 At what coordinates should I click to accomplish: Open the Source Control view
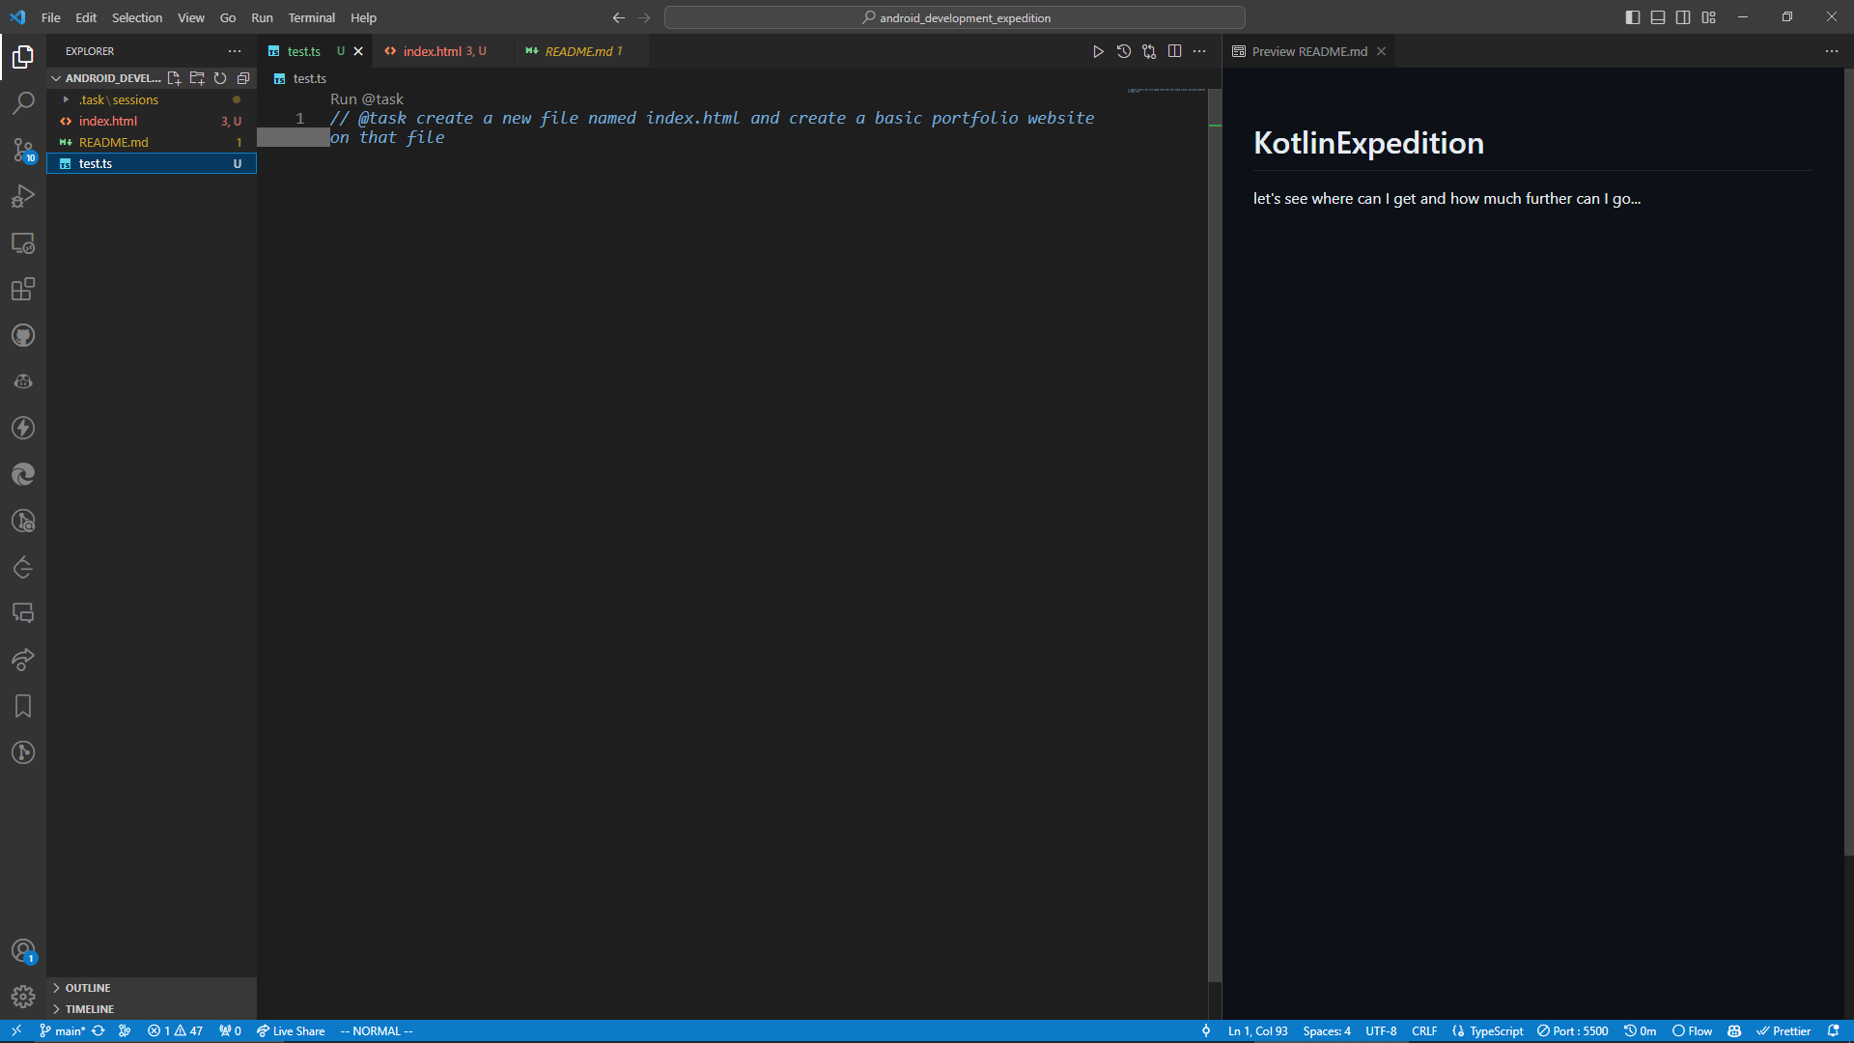(23, 150)
